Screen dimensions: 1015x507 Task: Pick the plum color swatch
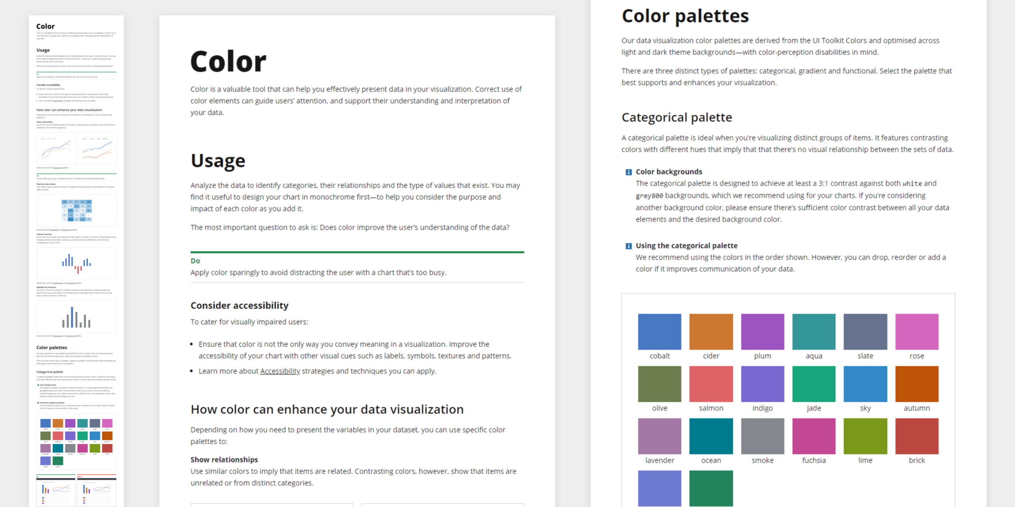point(762,331)
